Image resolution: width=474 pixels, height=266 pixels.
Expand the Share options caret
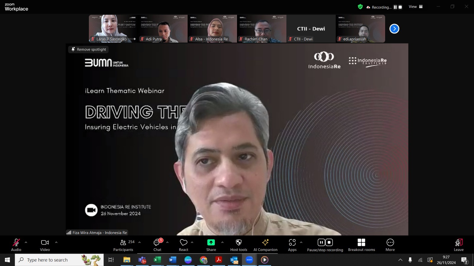point(222,242)
